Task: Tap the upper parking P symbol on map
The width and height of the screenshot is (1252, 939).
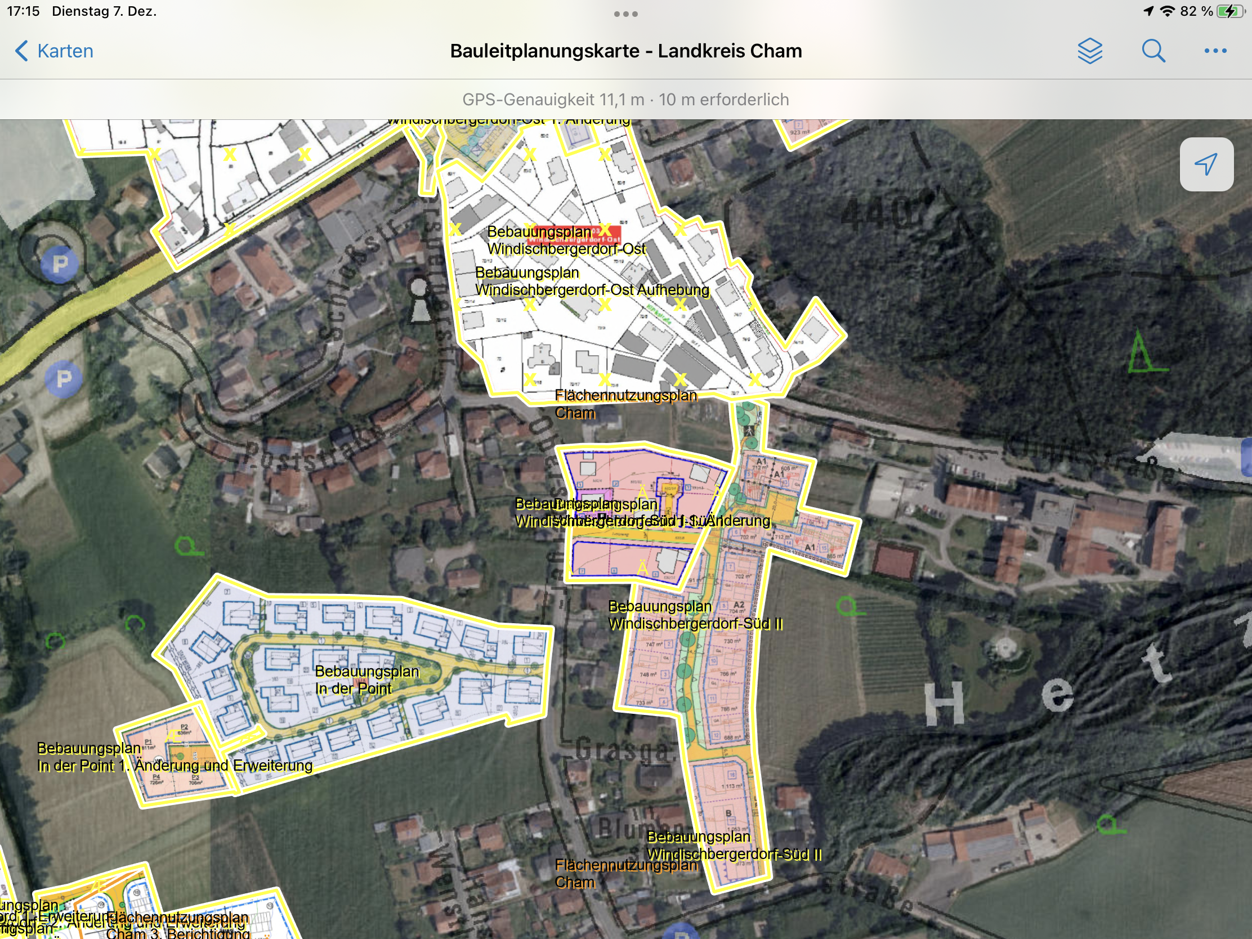Action: pyautogui.click(x=60, y=264)
